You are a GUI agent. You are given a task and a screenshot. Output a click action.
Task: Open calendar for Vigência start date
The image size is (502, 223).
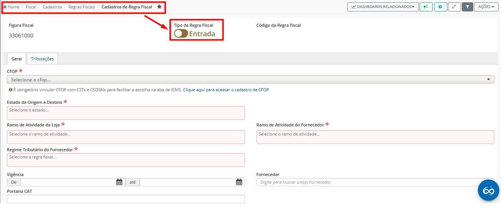pyautogui.click(x=119, y=182)
